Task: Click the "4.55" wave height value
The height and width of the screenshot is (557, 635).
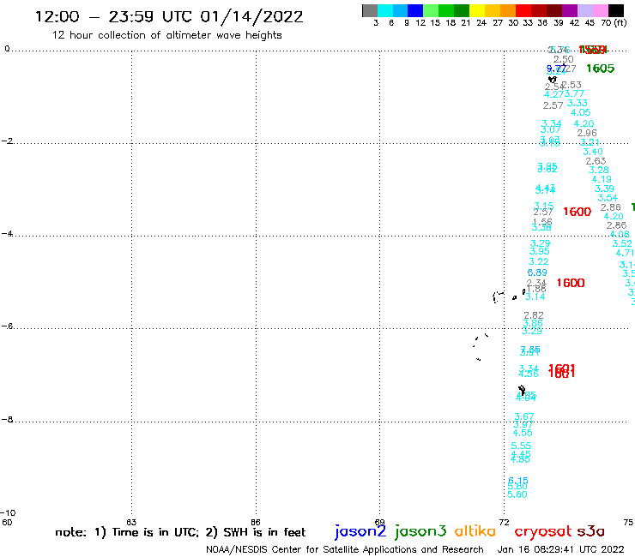Action: [523, 433]
